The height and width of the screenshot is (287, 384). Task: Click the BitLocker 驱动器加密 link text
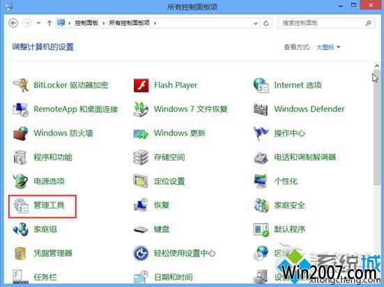tap(71, 85)
